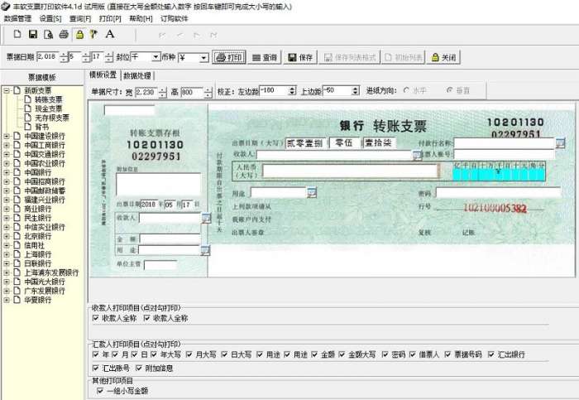
Task: Click the 打印 button
Action: pos(229,57)
